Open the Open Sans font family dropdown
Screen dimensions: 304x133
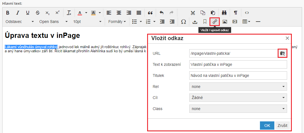click(53, 22)
